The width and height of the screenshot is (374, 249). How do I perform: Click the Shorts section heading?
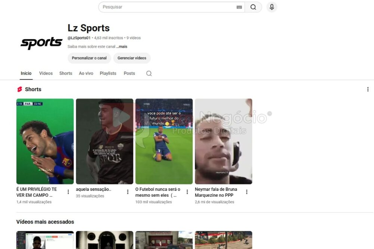click(x=33, y=89)
